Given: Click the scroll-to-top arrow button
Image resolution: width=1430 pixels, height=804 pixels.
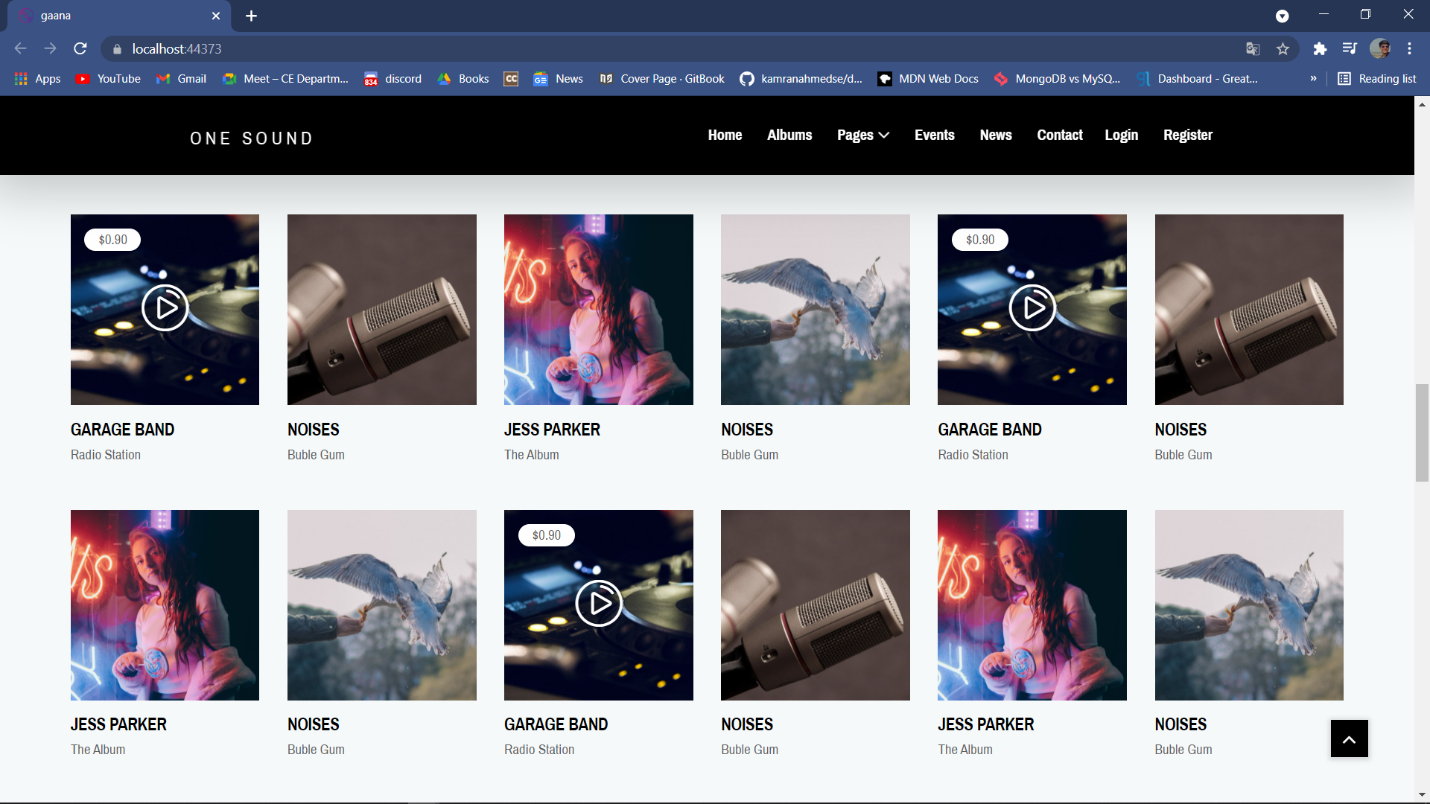Looking at the screenshot, I should pyautogui.click(x=1349, y=738).
